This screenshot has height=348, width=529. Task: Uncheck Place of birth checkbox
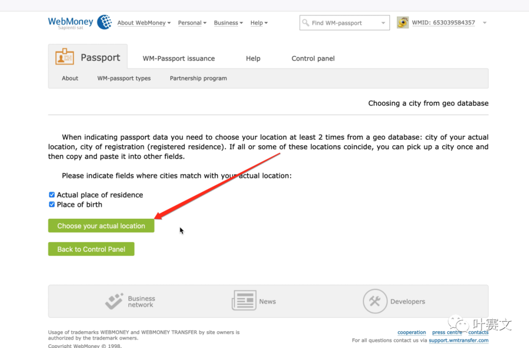tap(52, 205)
